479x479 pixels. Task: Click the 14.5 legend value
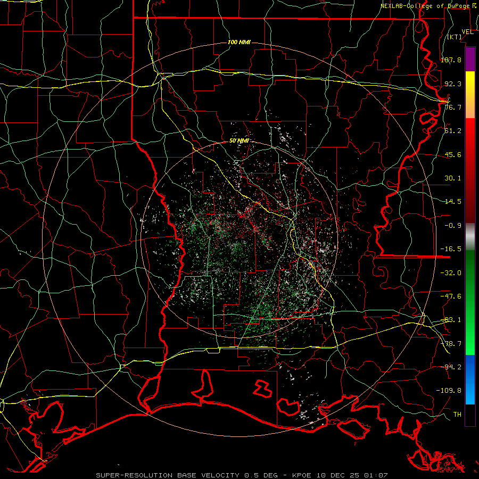(x=453, y=202)
